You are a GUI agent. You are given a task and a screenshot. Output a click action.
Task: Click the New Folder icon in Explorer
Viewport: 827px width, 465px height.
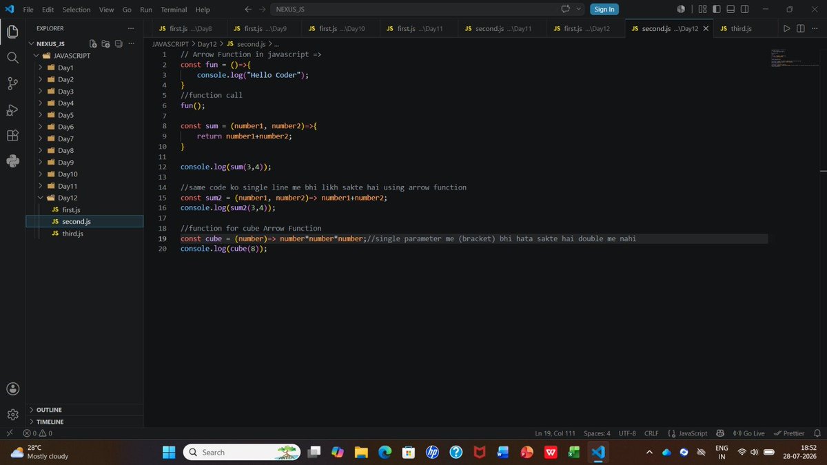tap(106, 43)
